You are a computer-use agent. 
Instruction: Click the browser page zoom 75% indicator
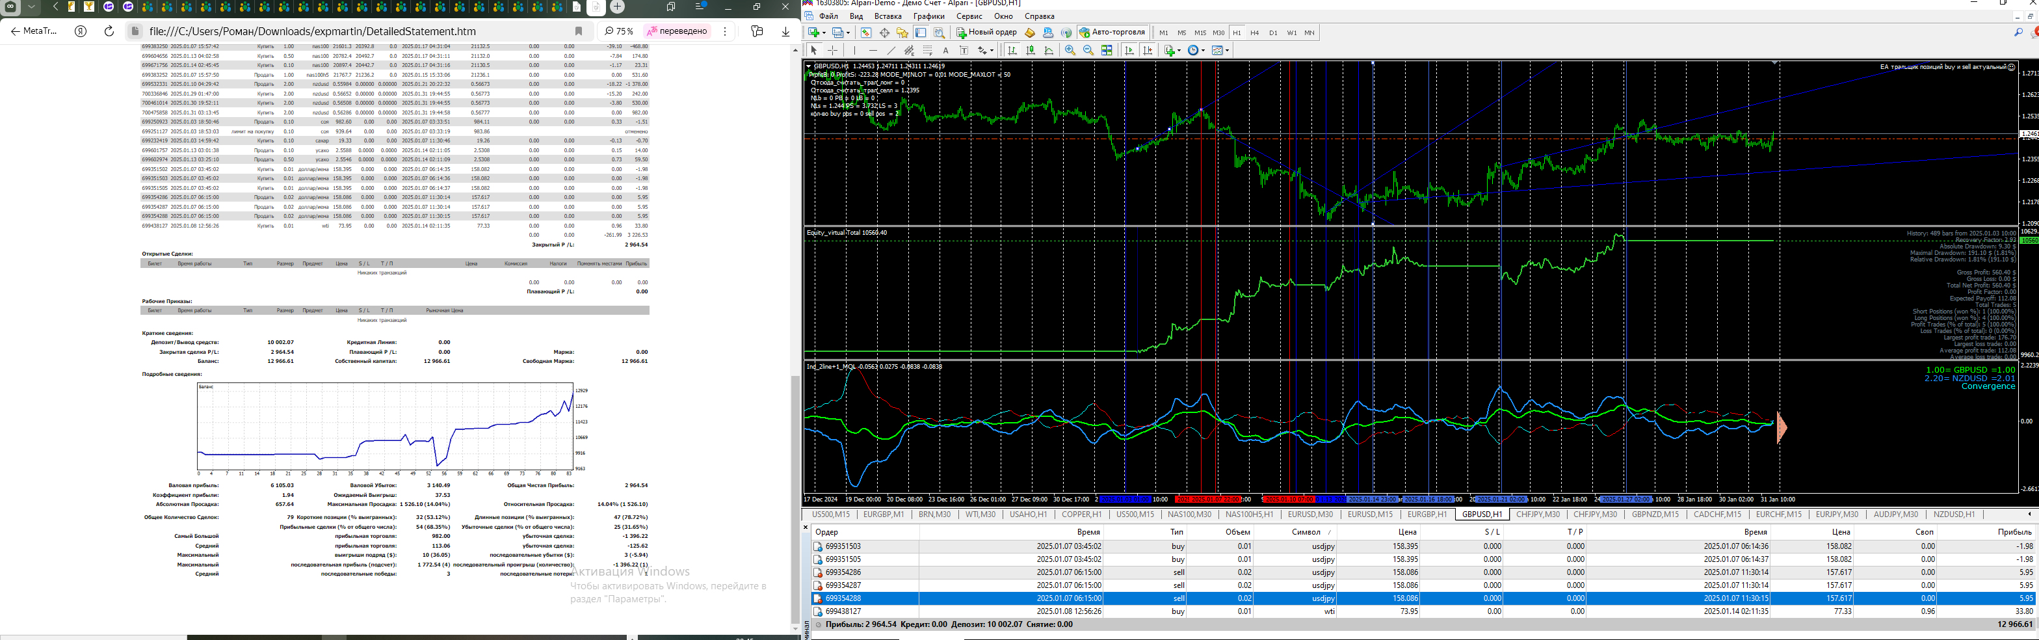619,31
